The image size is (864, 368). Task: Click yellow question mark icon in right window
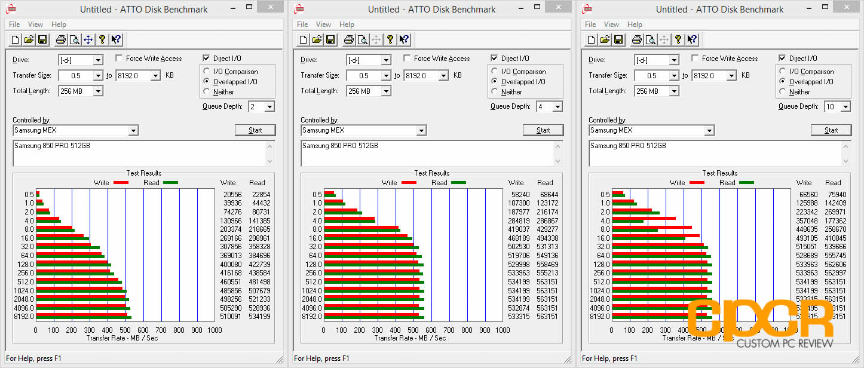(x=678, y=40)
